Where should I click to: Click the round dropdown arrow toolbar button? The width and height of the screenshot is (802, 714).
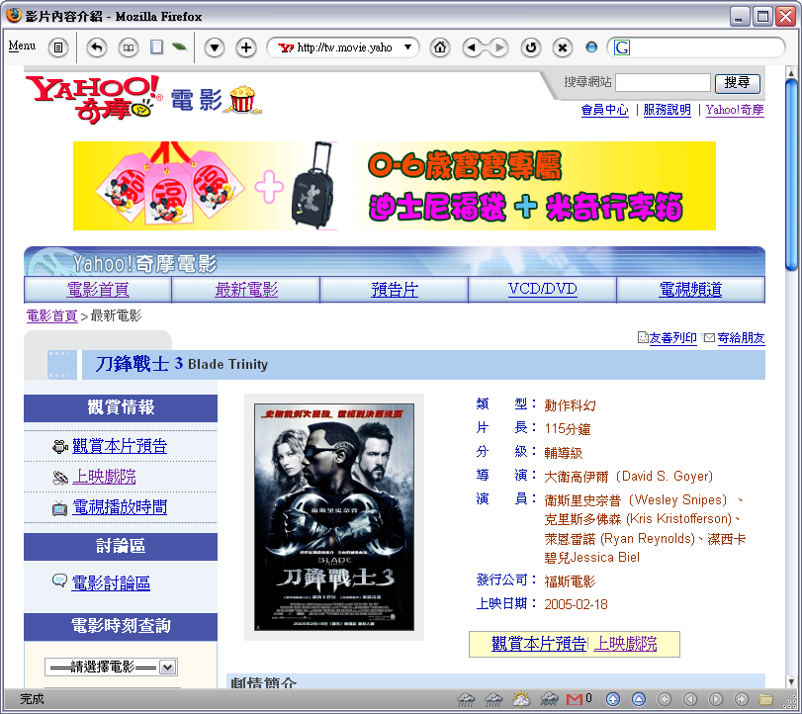point(215,47)
